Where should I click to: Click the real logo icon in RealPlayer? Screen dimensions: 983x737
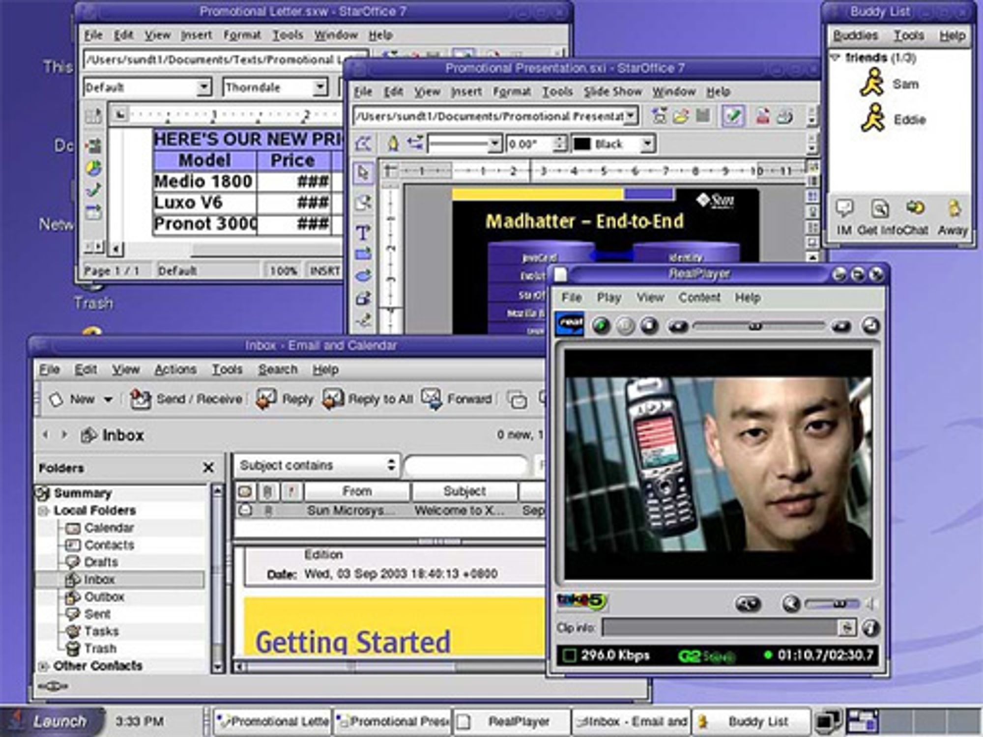click(570, 324)
